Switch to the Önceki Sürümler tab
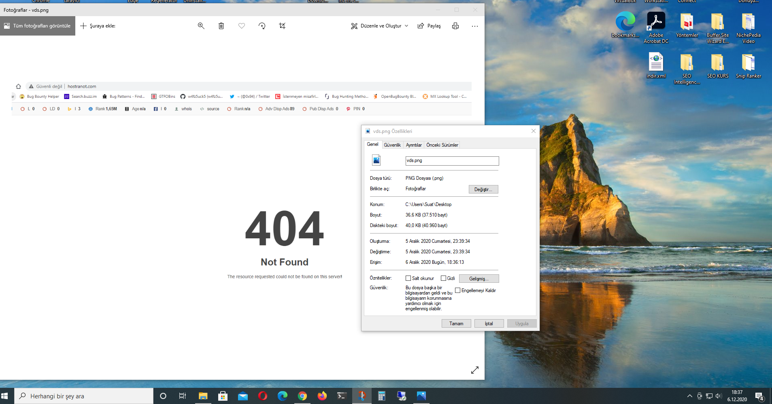The height and width of the screenshot is (404, 772). [x=442, y=145]
